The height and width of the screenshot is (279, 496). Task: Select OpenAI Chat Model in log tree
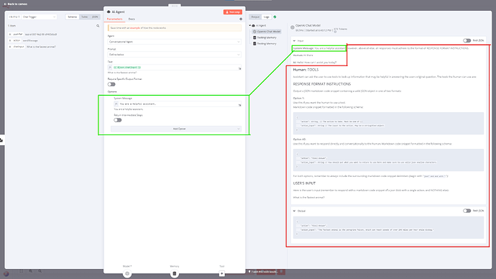(267, 32)
